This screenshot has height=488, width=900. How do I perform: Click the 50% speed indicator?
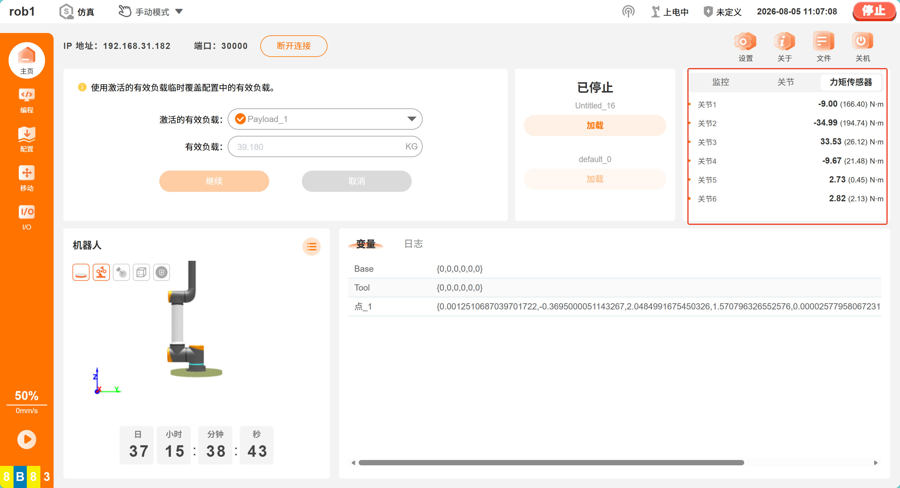tap(27, 396)
